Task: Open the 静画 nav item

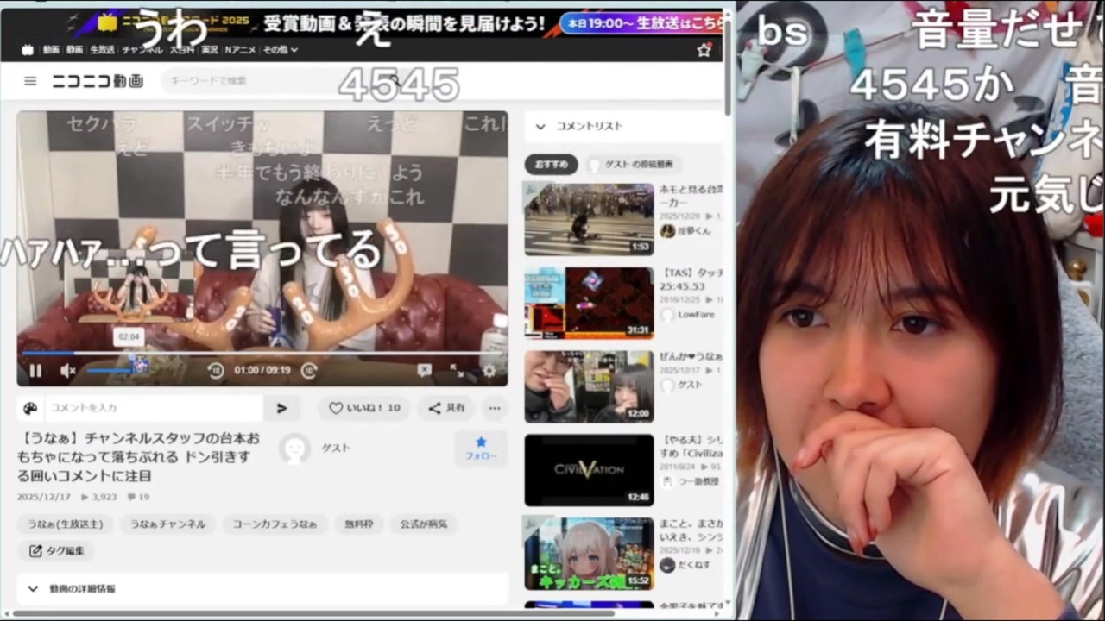Action: [x=74, y=50]
